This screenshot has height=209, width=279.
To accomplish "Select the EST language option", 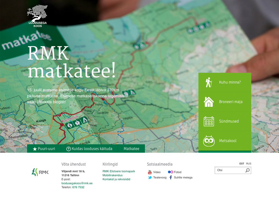I will pos(242,164).
